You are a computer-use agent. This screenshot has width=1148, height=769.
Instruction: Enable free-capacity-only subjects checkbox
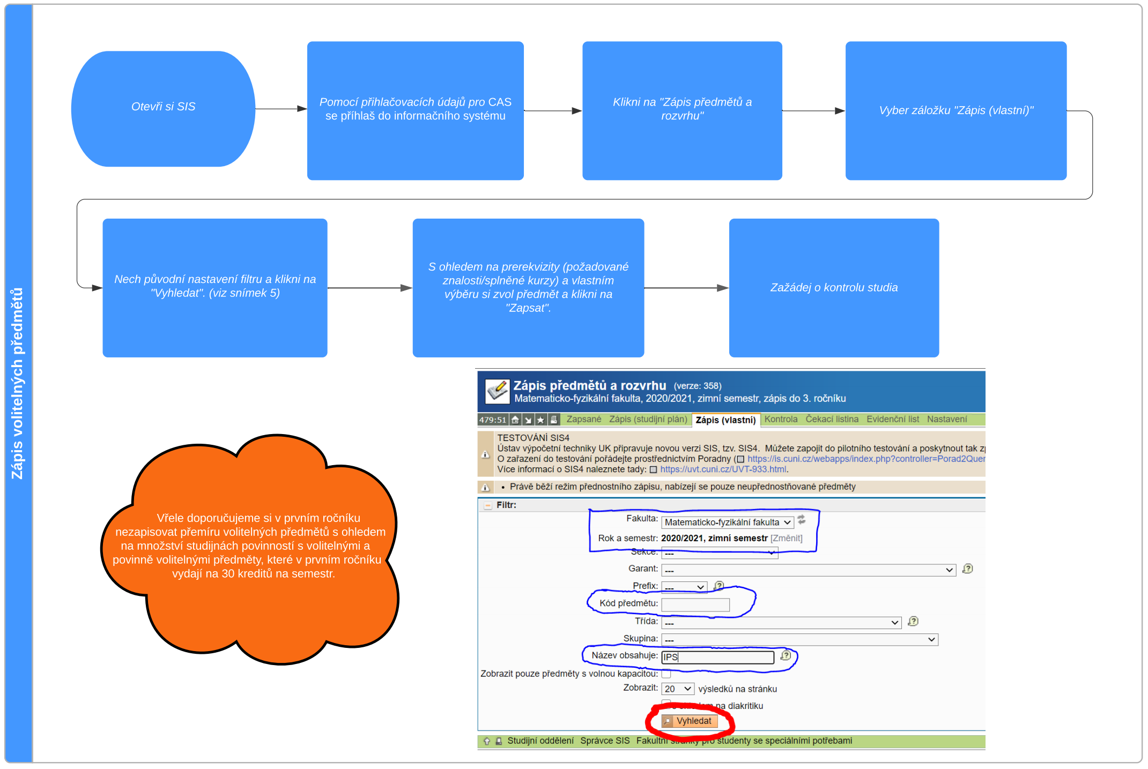coord(666,674)
